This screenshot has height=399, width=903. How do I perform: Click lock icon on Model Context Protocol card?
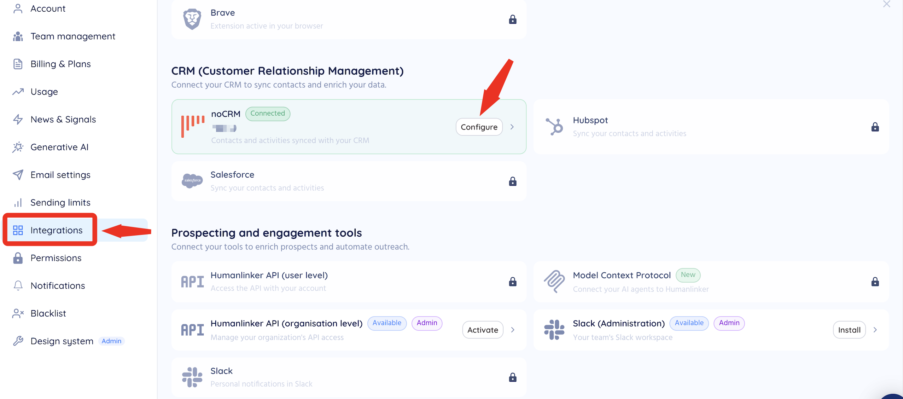coord(875,282)
